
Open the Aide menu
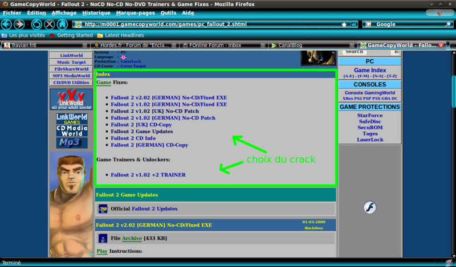(188, 13)
